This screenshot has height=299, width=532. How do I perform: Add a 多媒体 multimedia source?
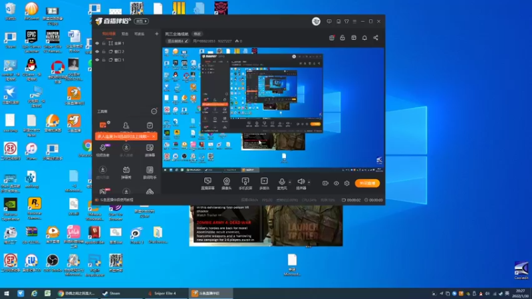pos(264,183)
